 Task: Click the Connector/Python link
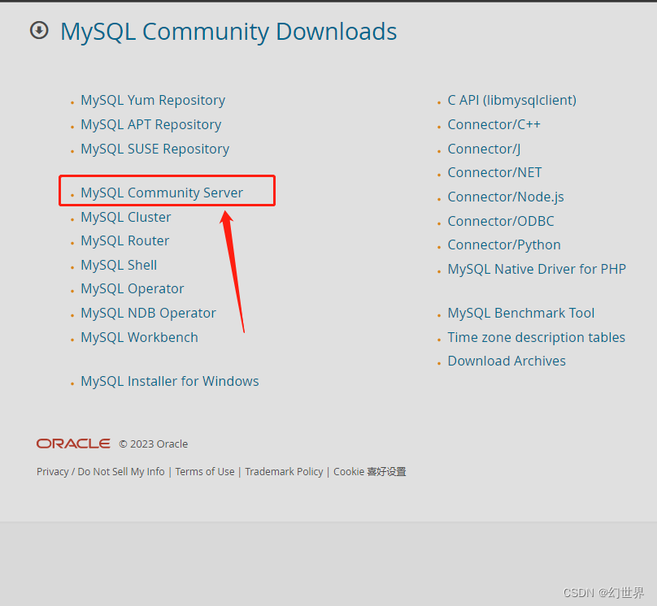pos(503,245)
